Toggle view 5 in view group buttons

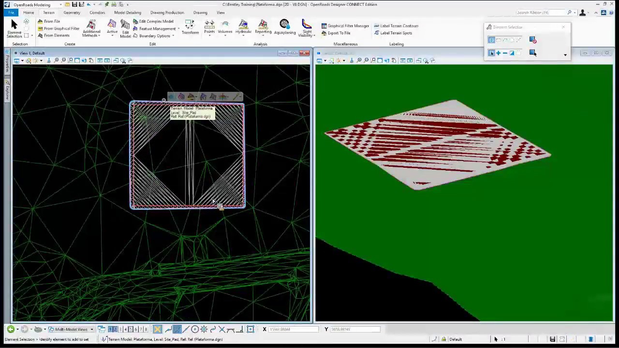130,329
